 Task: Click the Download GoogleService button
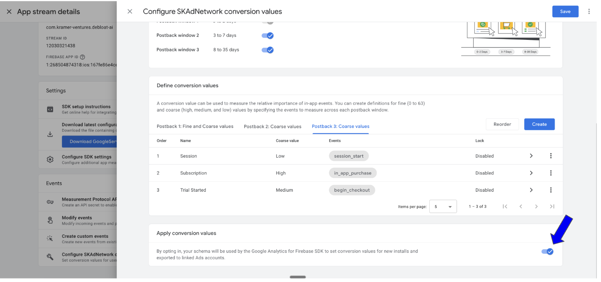pyautogui.click(x=89, y=142)
